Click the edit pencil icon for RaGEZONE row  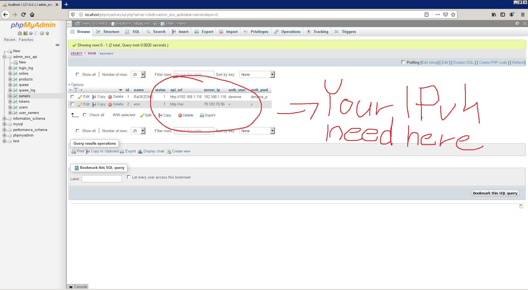[80, 97]
